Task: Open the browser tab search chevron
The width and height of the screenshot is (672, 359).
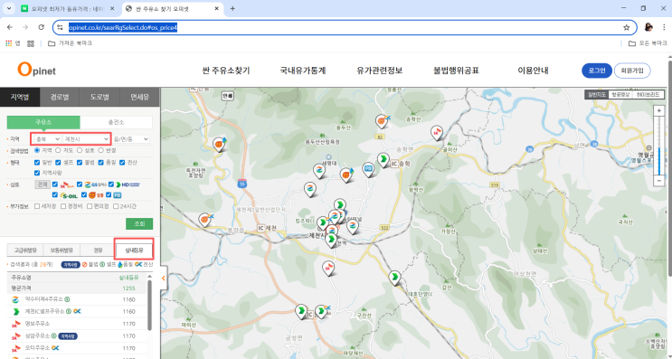Action: tap(8, 8)
